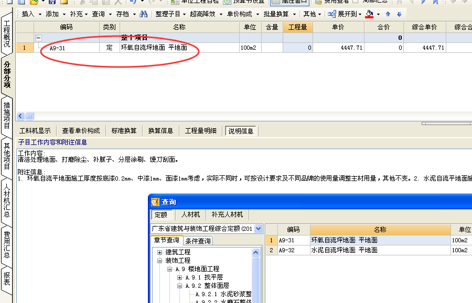This screenshot has width=472, height=303.
Task: Click the 工程量 column header
Action: click(x=298, y=27)
